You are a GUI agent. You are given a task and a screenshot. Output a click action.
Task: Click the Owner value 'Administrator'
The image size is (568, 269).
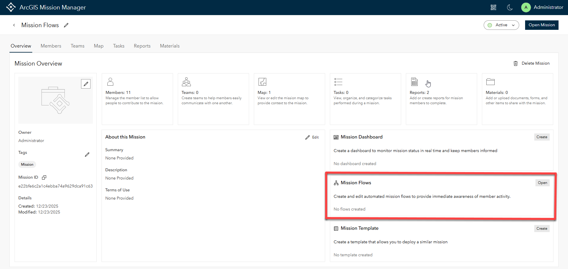click(x=31, y=141)
